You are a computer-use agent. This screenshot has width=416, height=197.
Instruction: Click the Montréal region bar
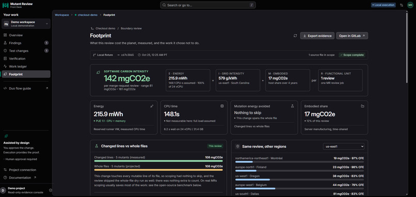[x=299, y=162]
